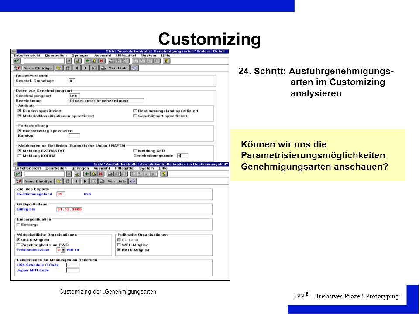419x314 pixels.
Task: Click Neue Einträge button in Bestimmungsland window
Action: pos(38,181)
